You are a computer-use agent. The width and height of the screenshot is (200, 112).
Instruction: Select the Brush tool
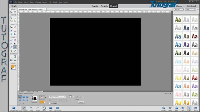tap(11, 40)
